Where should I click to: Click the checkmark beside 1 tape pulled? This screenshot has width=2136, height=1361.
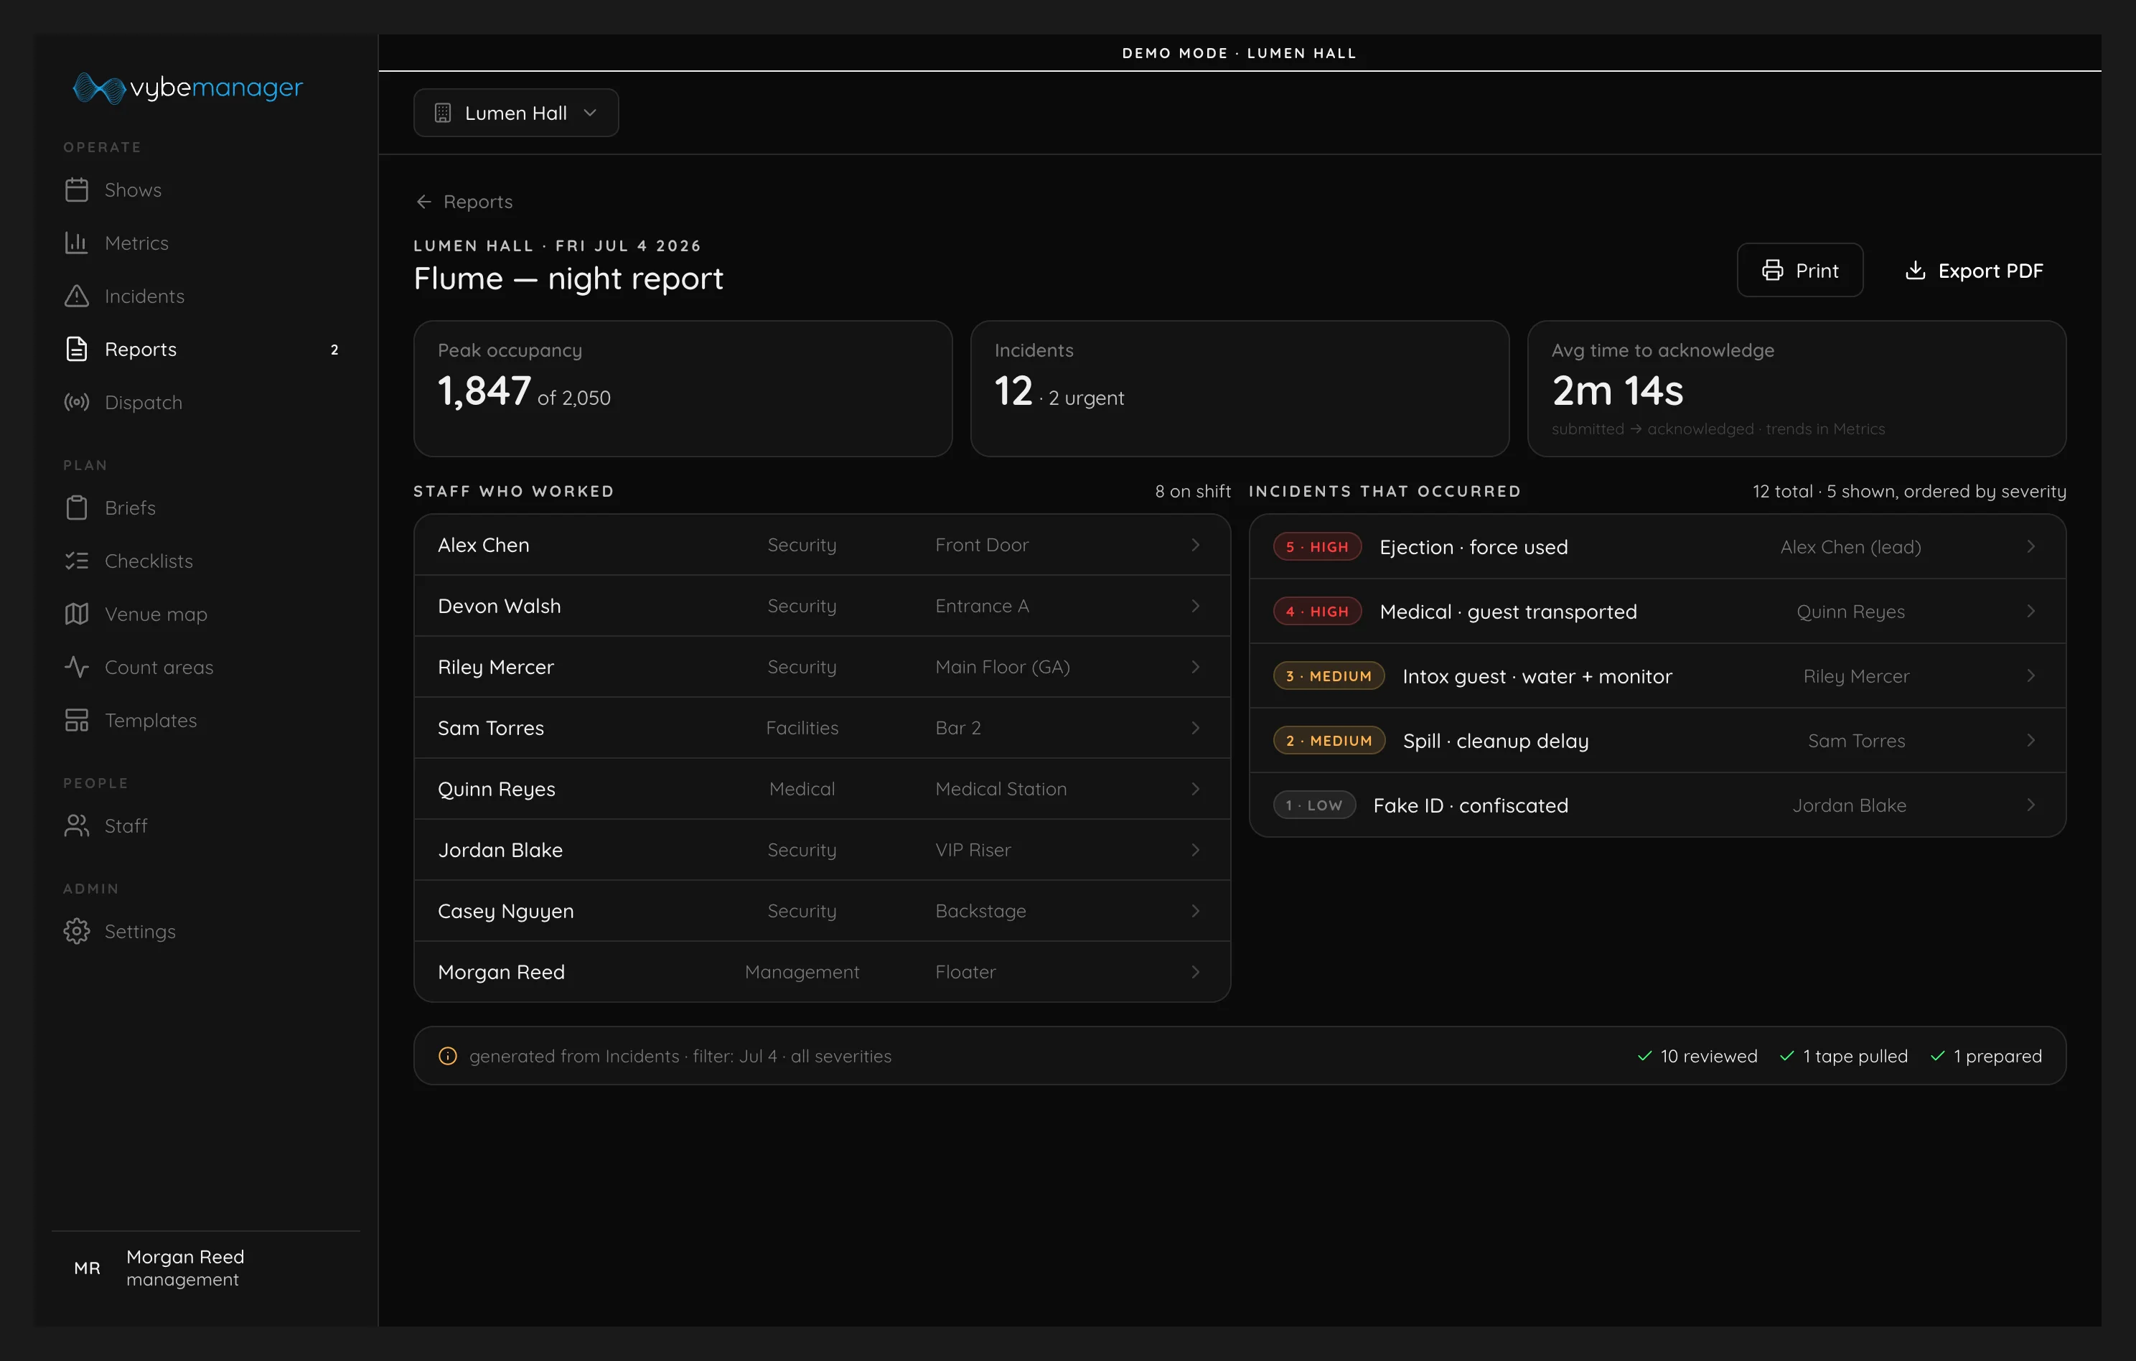tap(1786, 1056)
